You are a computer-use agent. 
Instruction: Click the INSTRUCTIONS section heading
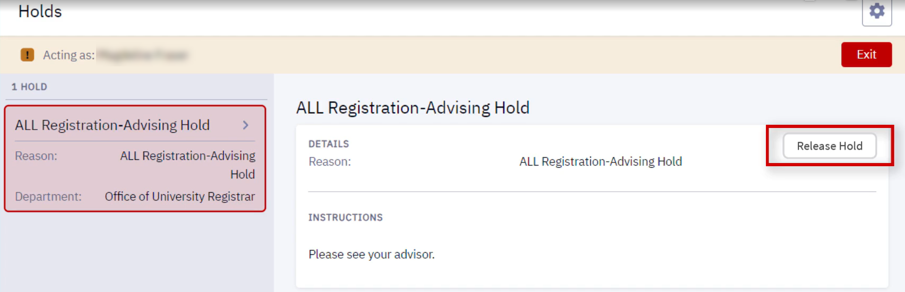pyautogui.click(x=346, y=218)
